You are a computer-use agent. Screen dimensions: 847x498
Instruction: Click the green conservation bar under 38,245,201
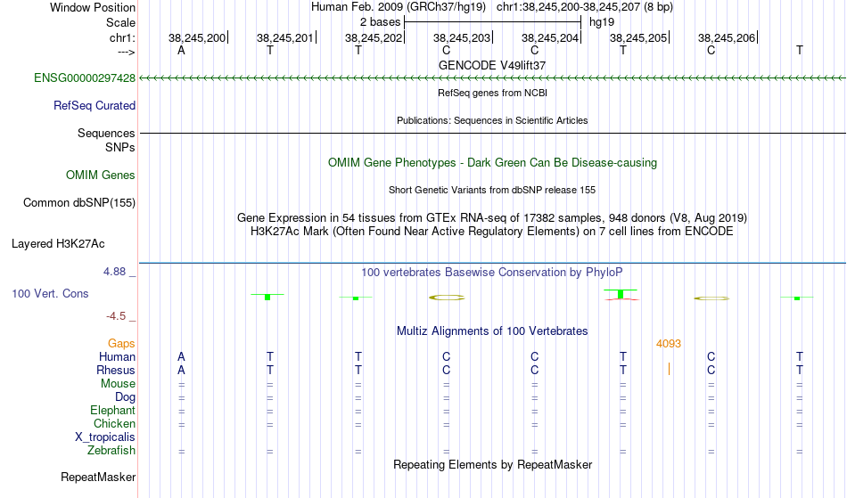pos(267,297)
